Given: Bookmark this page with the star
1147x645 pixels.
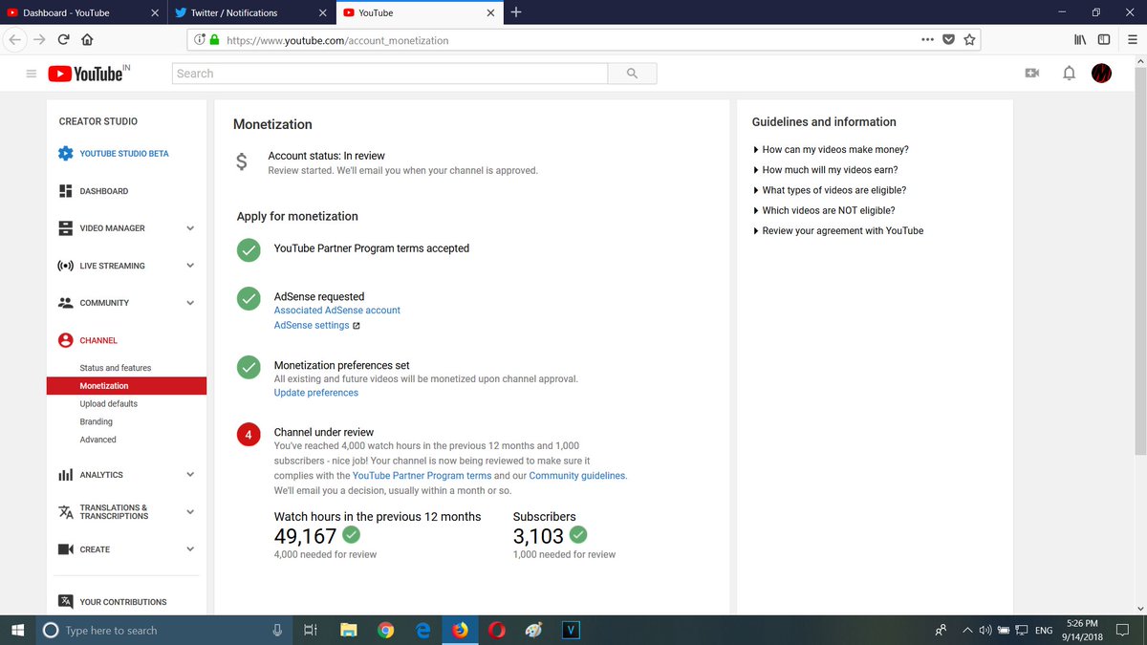Looking at the screenshot, I should [969, 40].
